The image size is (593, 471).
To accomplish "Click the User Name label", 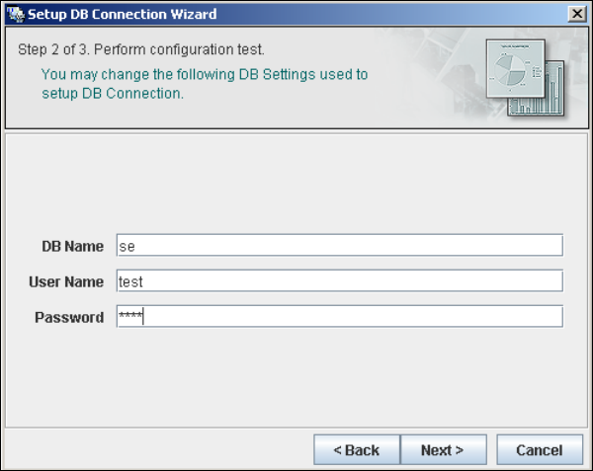I will point(66,281).
